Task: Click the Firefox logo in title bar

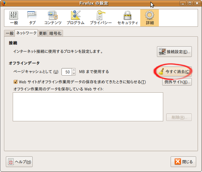Action: (4, 3)
